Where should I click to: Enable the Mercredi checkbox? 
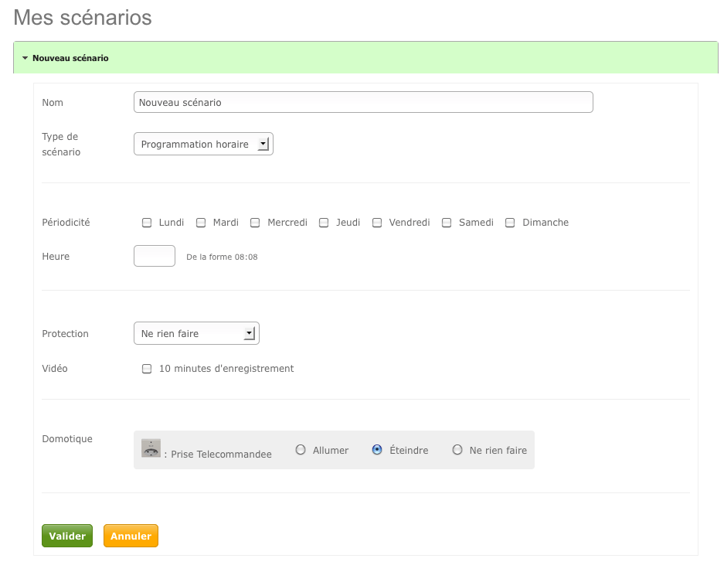[x=255, y=223]
